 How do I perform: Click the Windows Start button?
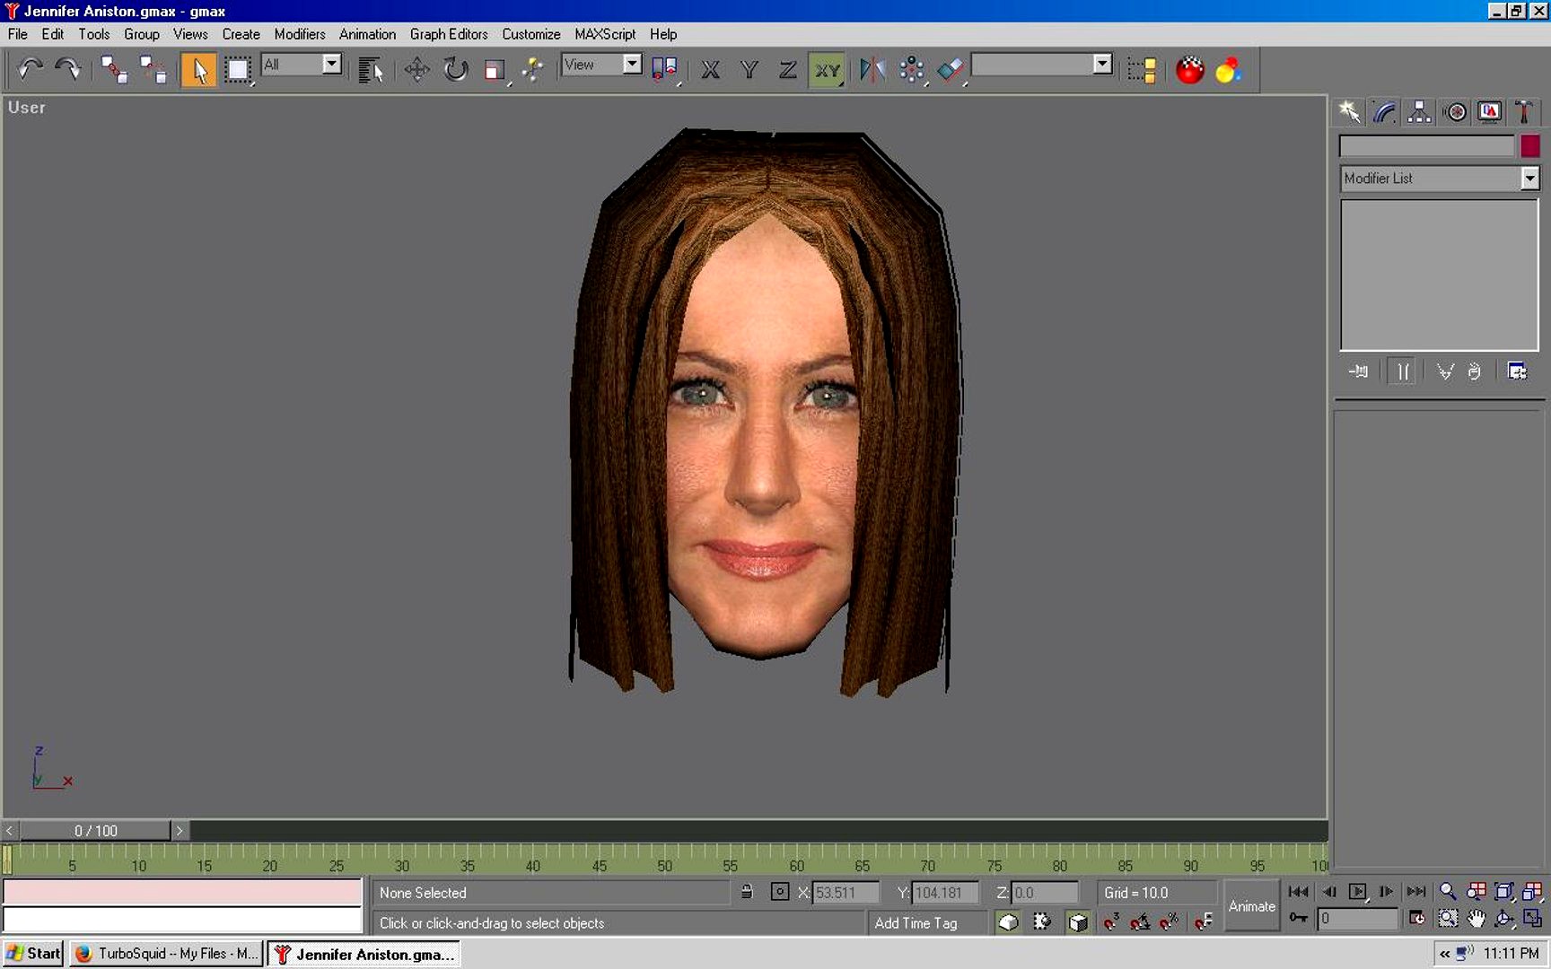(x=33, y=953)
